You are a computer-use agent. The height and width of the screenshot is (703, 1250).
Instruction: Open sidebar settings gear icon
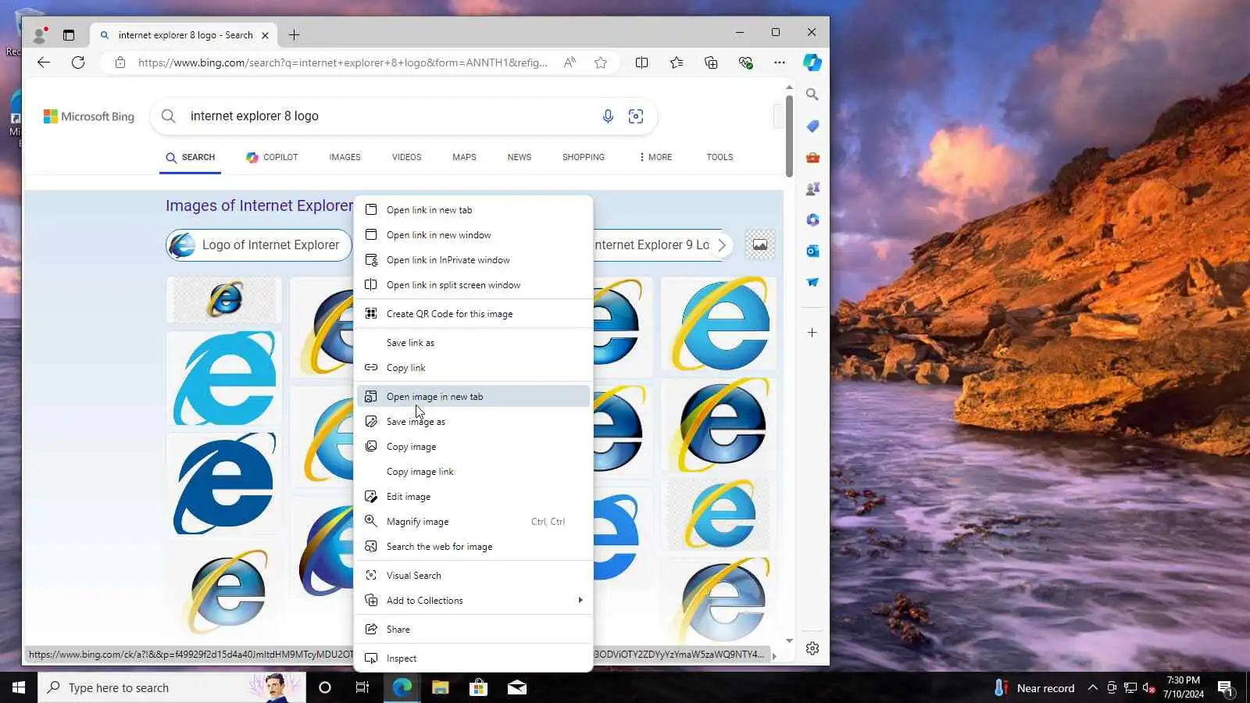pos(812,648)
